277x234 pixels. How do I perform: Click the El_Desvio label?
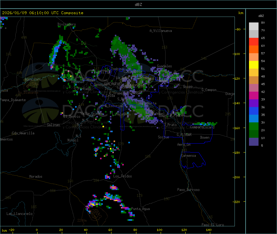pos(72,117)
